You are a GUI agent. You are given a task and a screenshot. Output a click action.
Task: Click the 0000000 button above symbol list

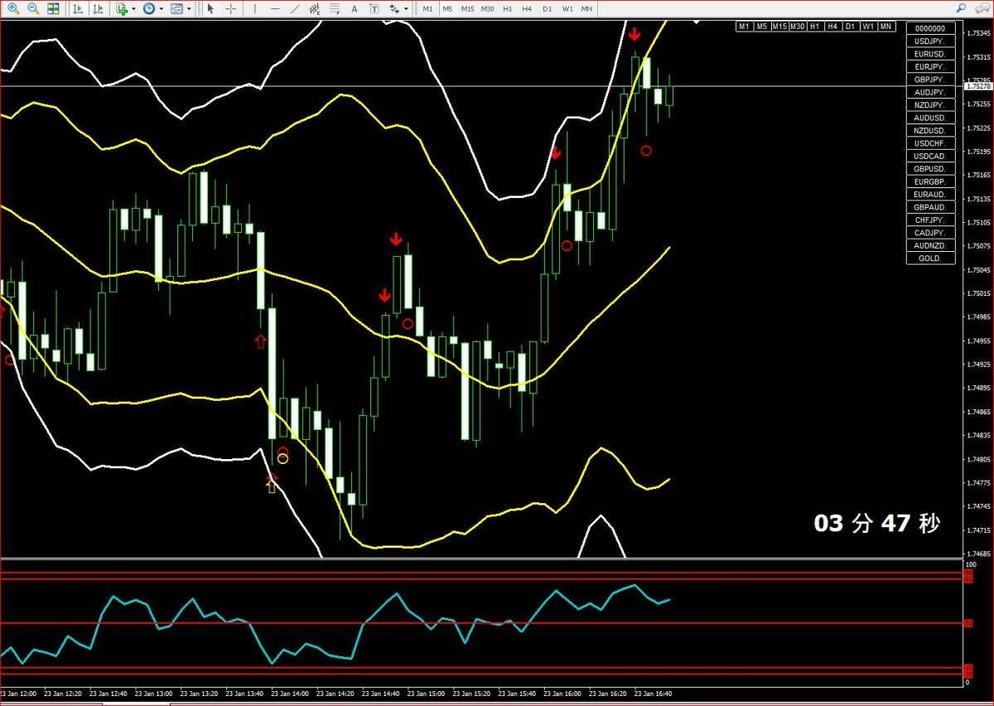(930, 28)
